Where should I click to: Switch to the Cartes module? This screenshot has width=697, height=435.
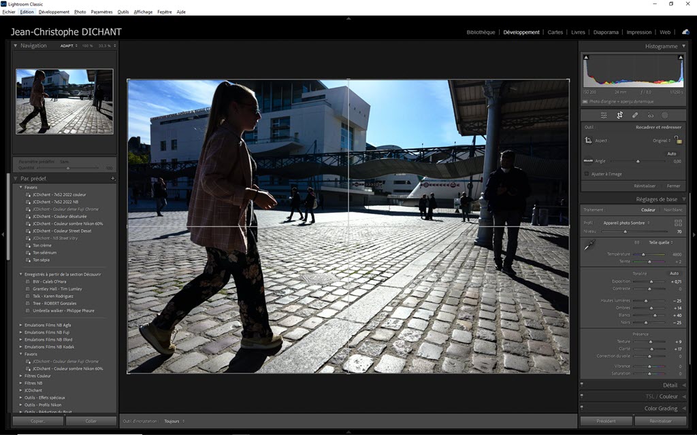(555, 33)
